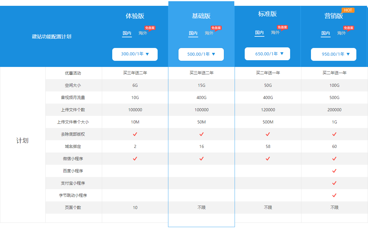Screen dimensions: 368x228
Task: Click the 去除底部版权 checkmark under 体验版
Action: click(x=135, y=134)
